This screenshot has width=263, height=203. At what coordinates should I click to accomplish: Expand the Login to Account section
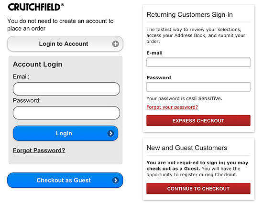(65, 44)
